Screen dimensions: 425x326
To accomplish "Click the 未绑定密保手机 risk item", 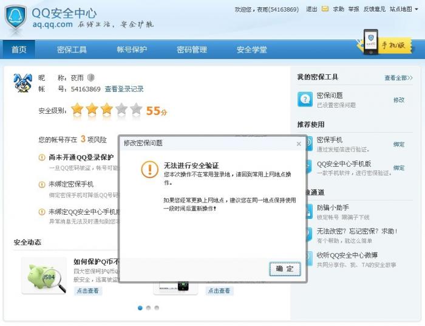I will pos(71,184).
